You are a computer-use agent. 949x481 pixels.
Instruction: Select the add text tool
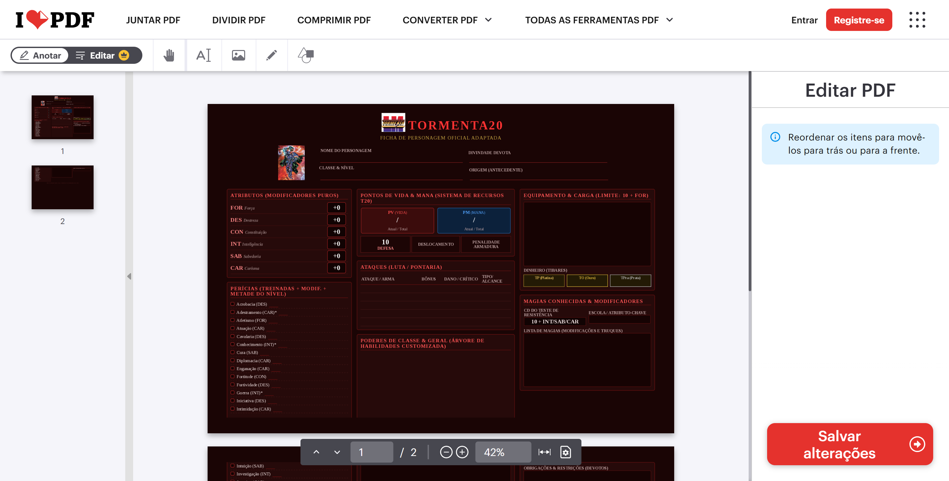(203, 56)
